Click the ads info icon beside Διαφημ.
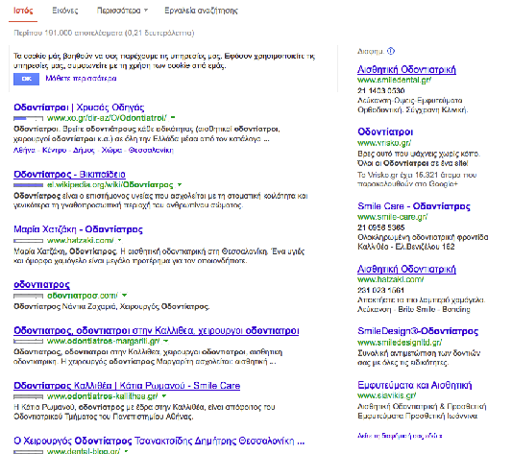512x454 pixels. 391,51
